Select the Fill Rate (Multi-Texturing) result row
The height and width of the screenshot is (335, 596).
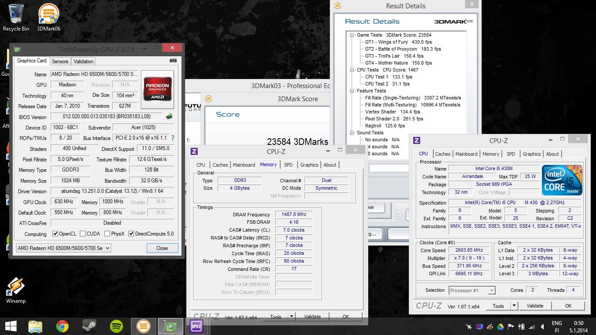coord(413,105)
